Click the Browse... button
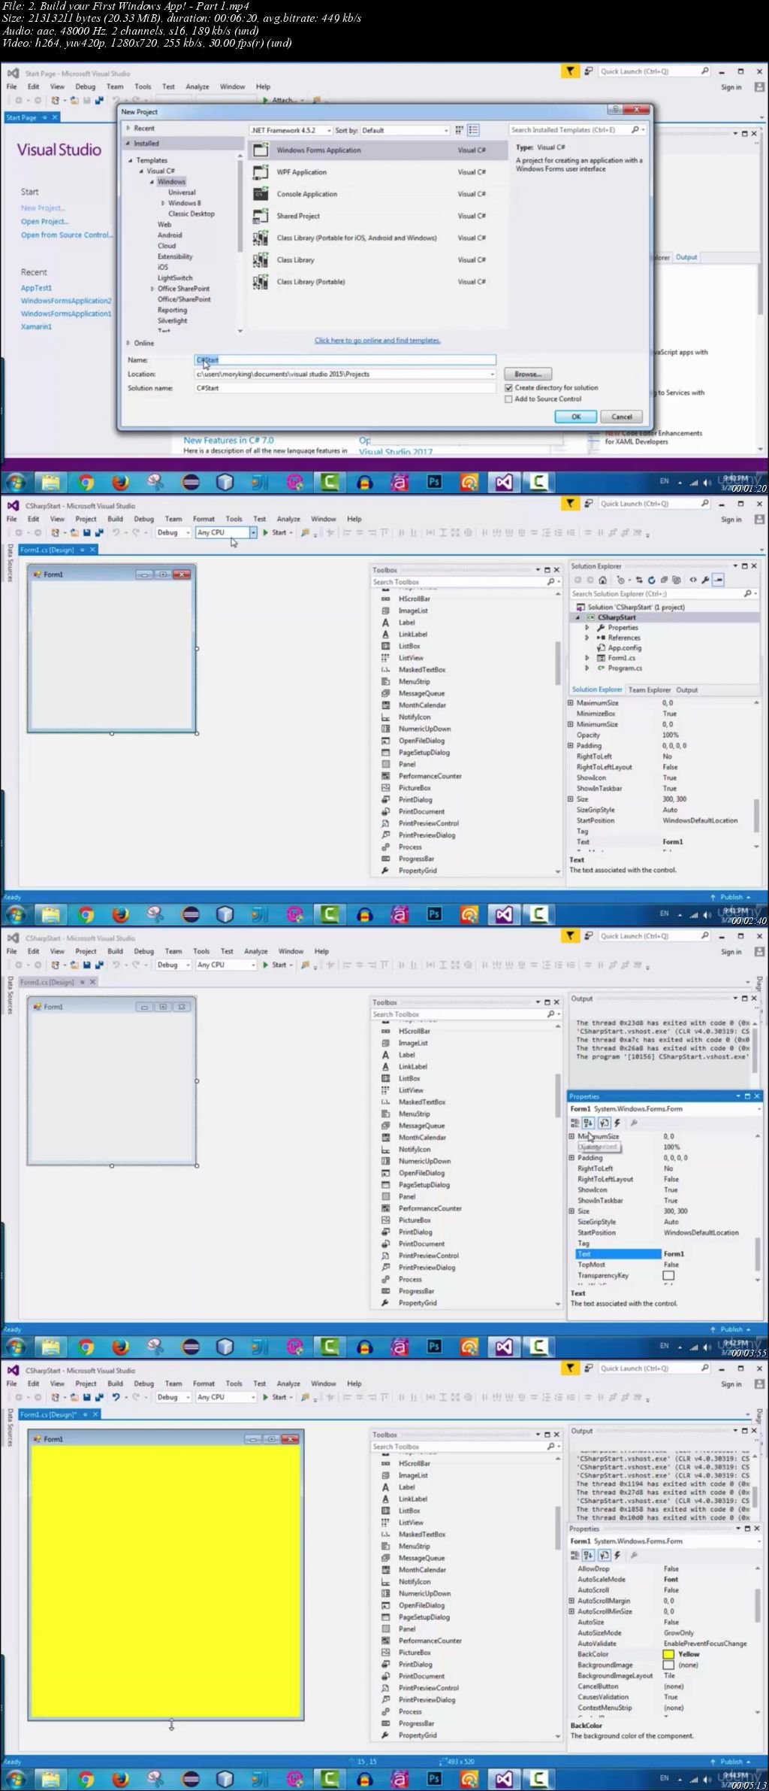Image resolution: width=769 pixels, height=1791 pixels. tap(528, 374)
